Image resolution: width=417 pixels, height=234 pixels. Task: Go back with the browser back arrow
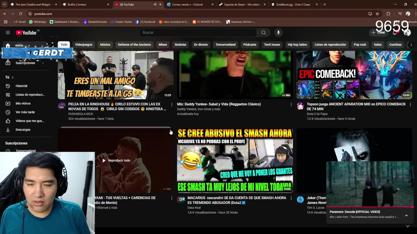(5, 14)
